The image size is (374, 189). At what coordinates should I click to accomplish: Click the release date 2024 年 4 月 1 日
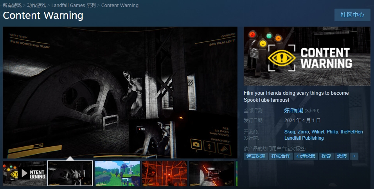(302, 120)
